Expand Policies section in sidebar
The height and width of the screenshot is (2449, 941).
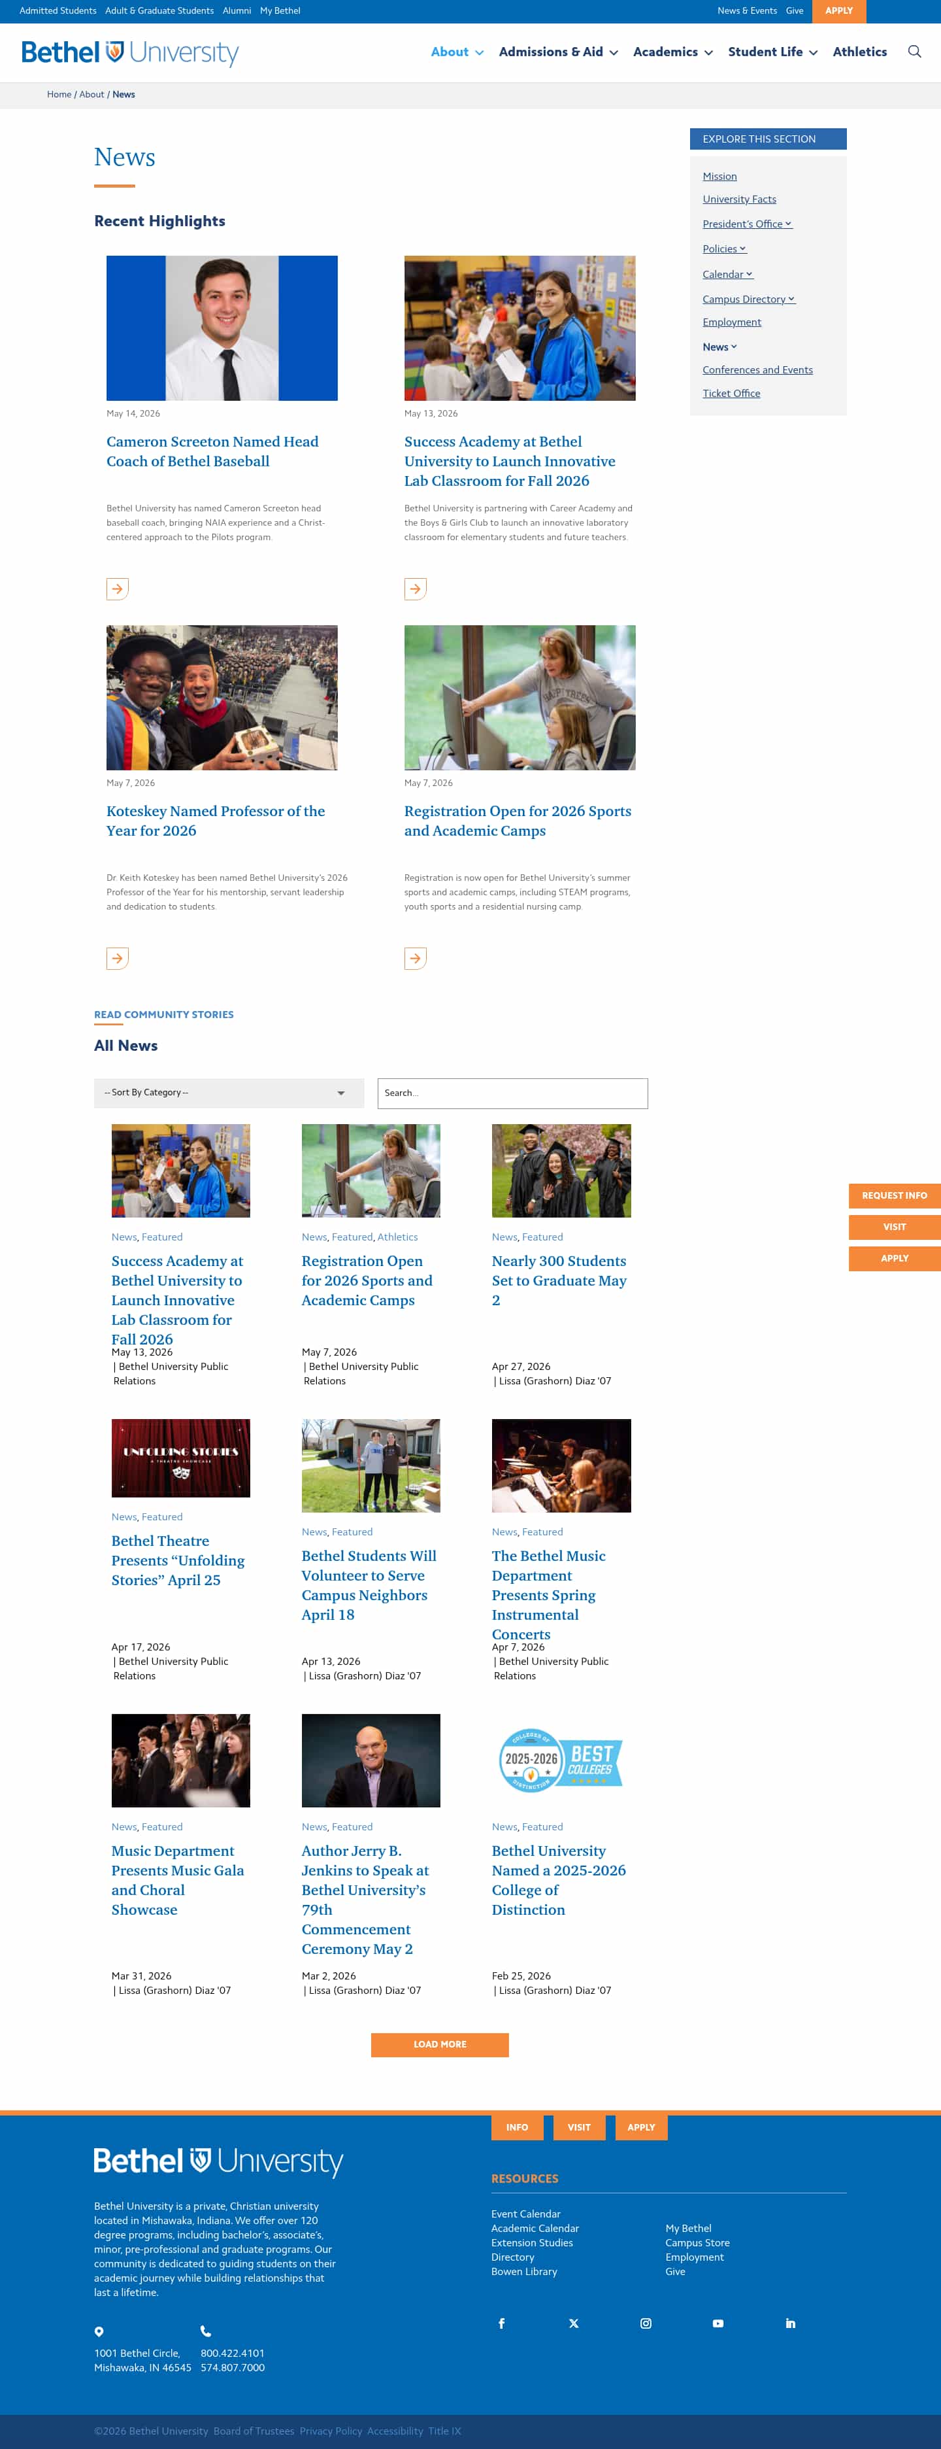(725, 248)
